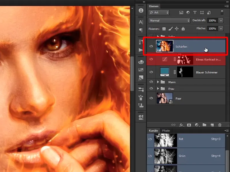Screen dimensions: 230x172
Task: Expand the Frau group
Action: click(158, 89)
